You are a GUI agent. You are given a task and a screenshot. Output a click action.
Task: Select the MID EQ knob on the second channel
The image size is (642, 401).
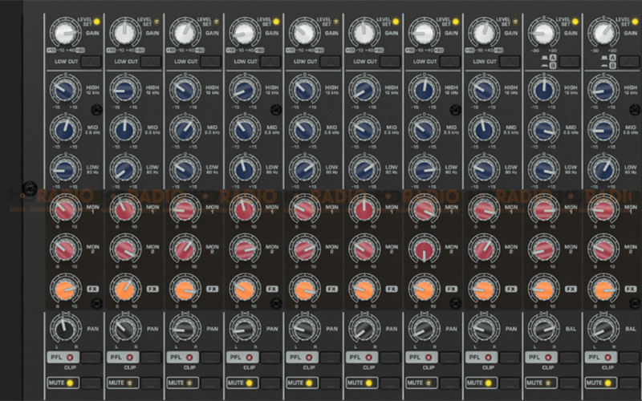[x=124, y=129]
